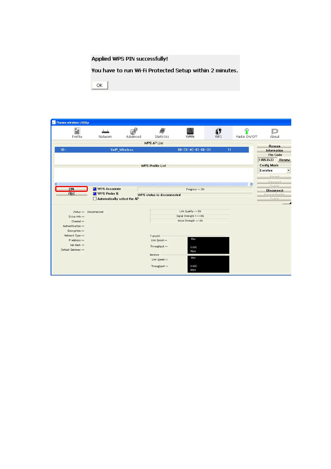Toggle the Radio On/Off icon
Viewport: 331px width, 469px height.
[247, 131]
